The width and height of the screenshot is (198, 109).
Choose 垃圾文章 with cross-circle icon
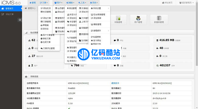coord(46,42)
